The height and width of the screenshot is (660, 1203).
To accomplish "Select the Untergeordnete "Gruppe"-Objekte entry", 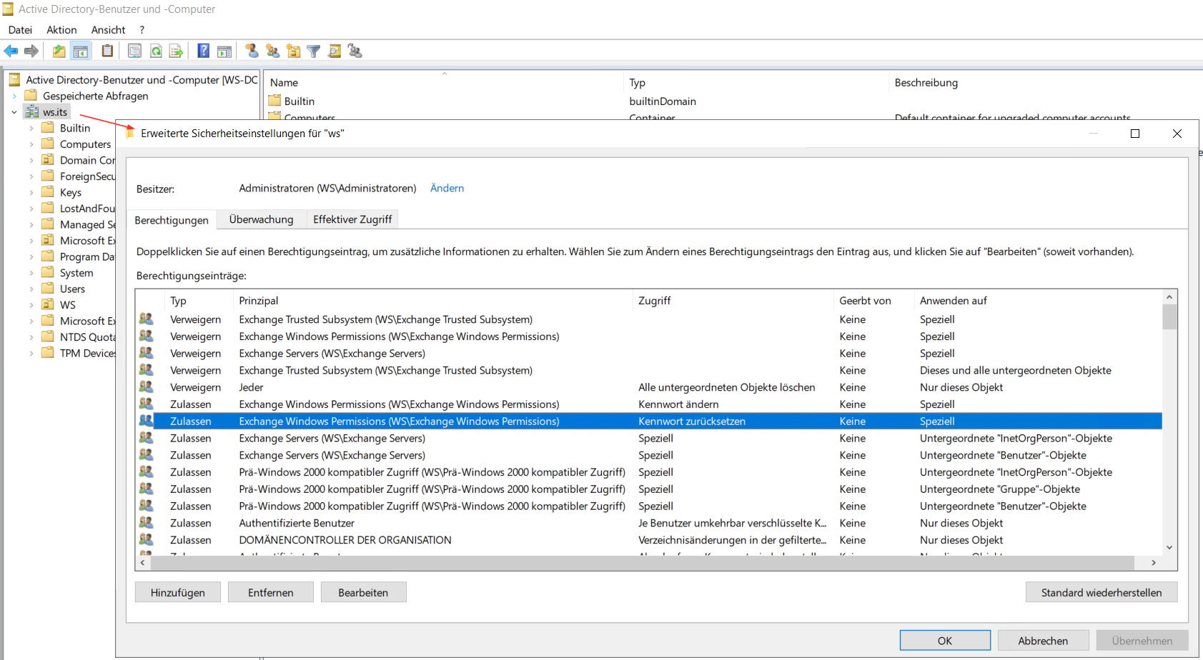I will tap(648, 489).
